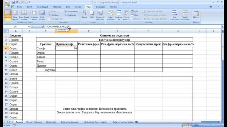Viewport: 227px width, 127px height.
Task: Open the Review ribbon tab
Action: [78, 7]
